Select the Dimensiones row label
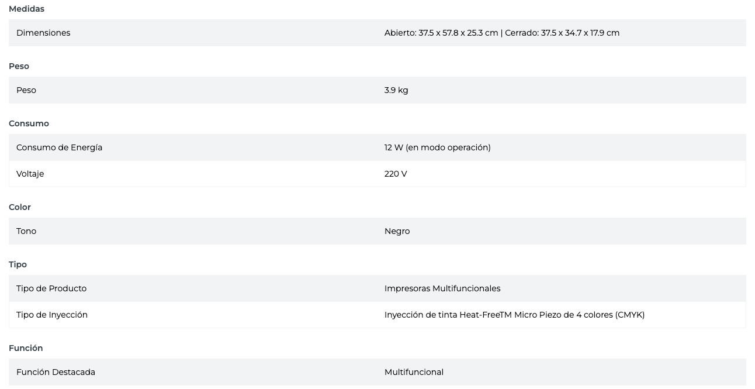 43,33
